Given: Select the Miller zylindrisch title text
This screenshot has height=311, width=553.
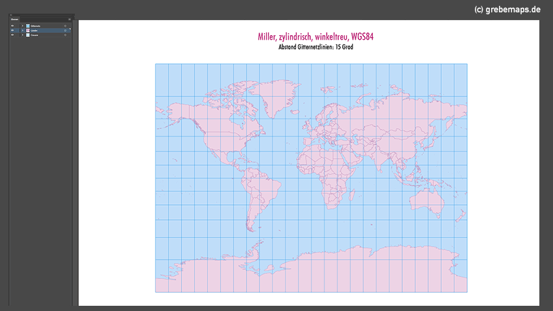Looking at the screenshot, I should click(311, 37).
